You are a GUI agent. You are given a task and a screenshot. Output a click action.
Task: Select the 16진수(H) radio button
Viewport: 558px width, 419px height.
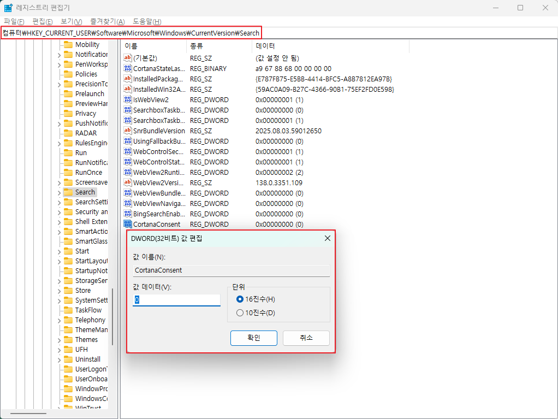click(240, 299)
